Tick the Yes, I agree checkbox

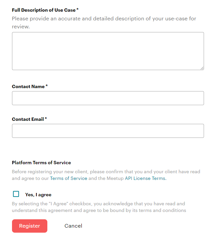16,194
